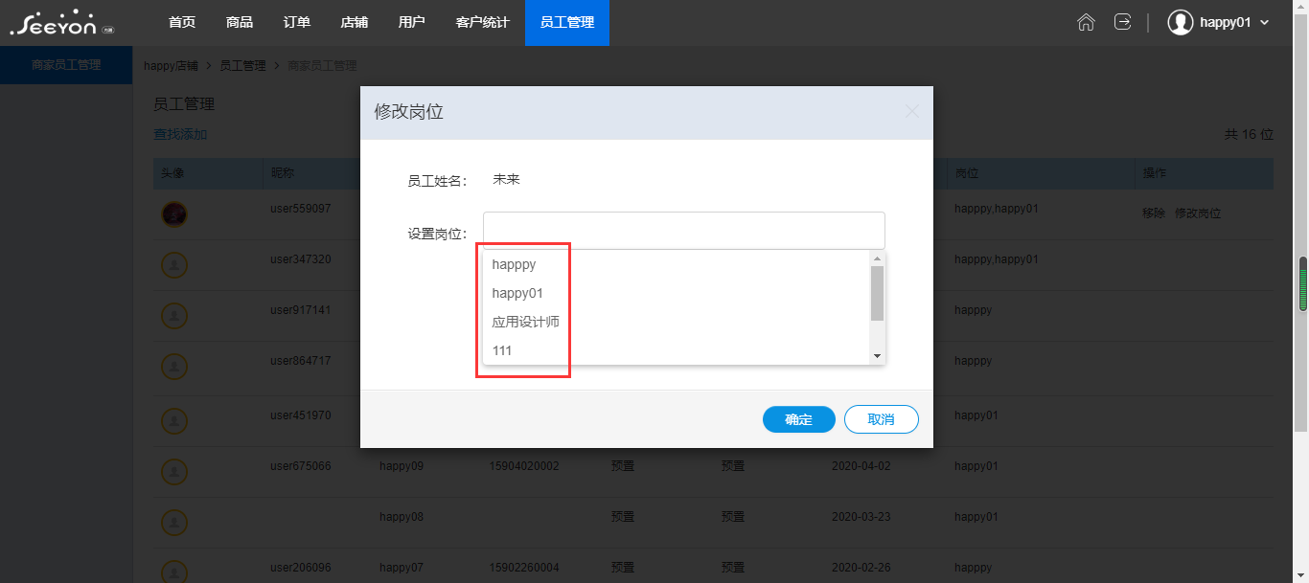Click phone number 15902260004
The image size is (1309, 583).
point(524,568)
